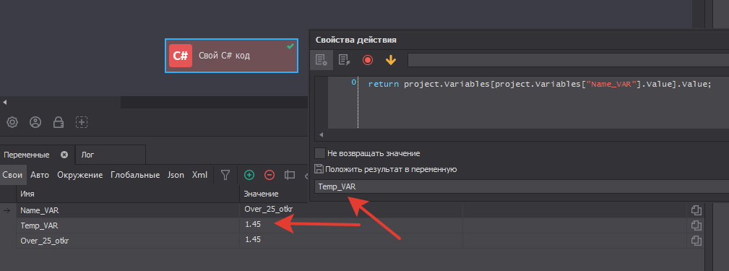Click the dashed-square plus icon
Image resolution: width=729 pixels, height=271 pixels.
coord(82,122)
